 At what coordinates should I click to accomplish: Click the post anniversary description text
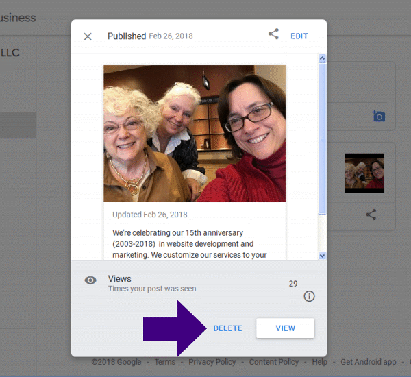pos(190,244)
